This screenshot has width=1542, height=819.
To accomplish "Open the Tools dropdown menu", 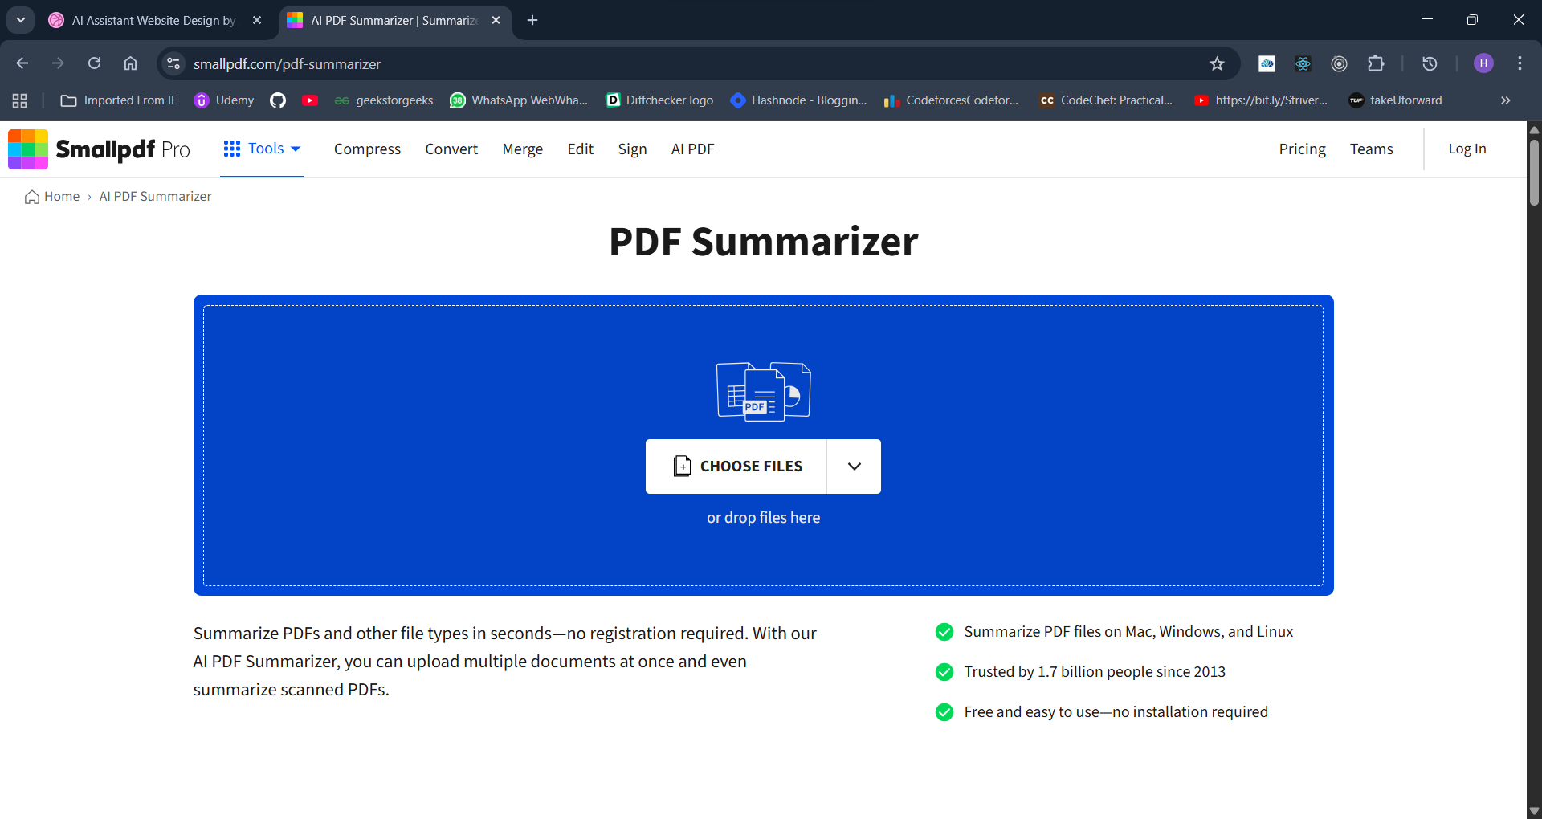I will pyautogui.click(x=262, y=149).
